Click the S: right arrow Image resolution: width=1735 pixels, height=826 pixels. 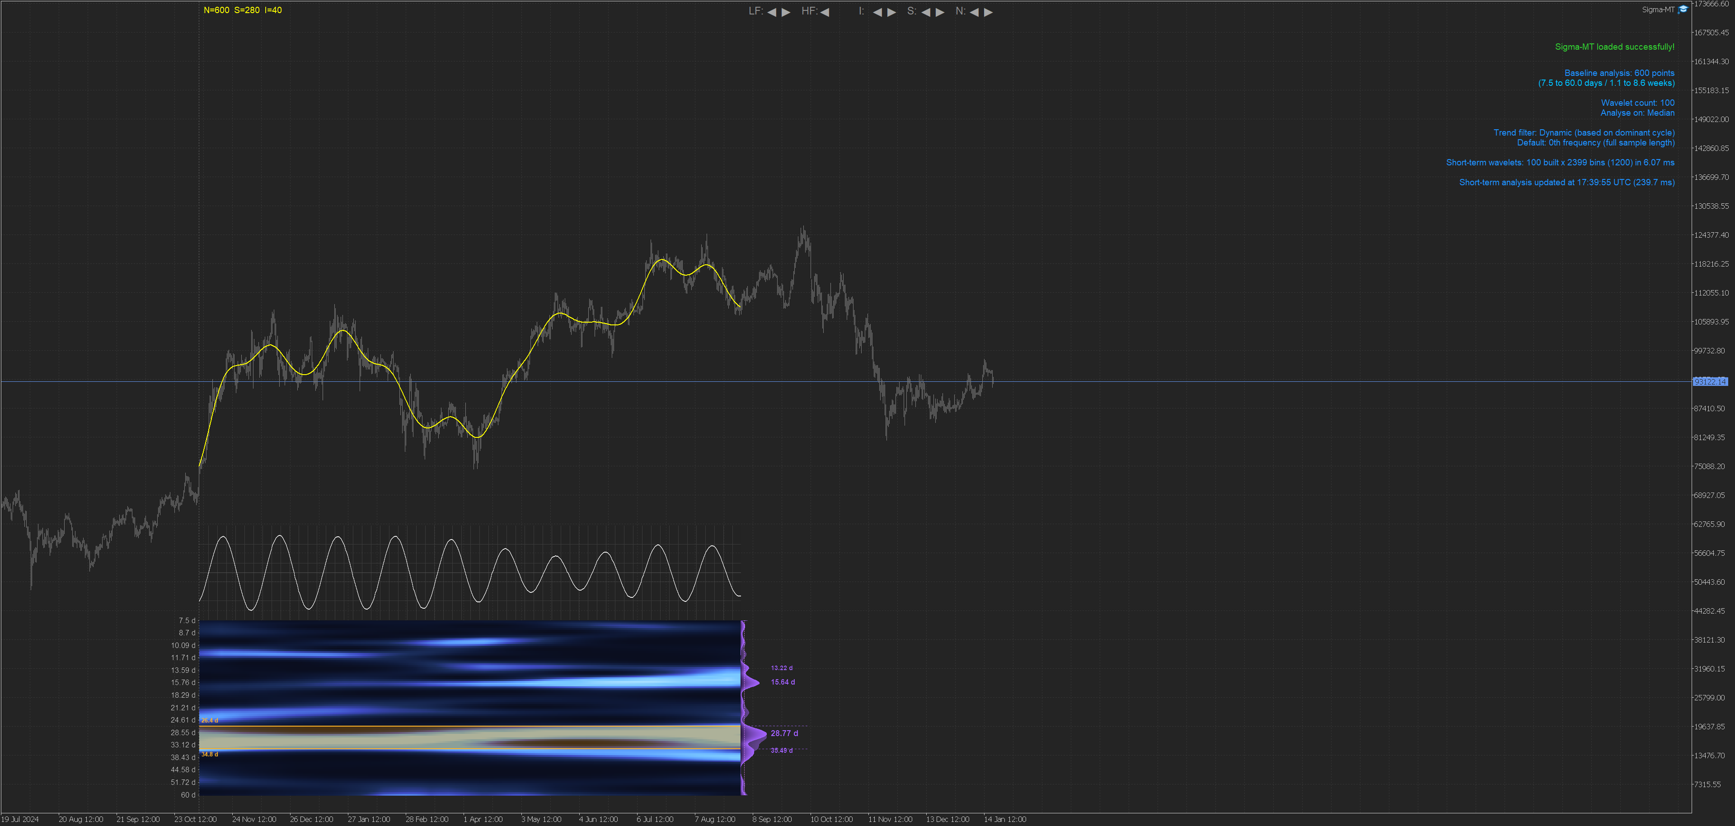pos(940,12)
